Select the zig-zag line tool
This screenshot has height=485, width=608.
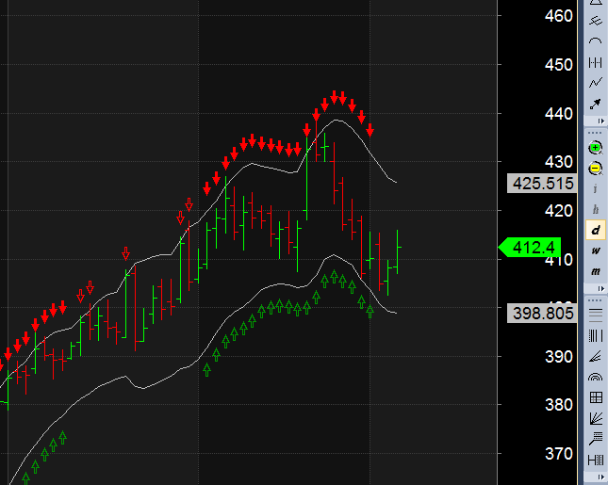pyautogui.click(x=595, y=82)
